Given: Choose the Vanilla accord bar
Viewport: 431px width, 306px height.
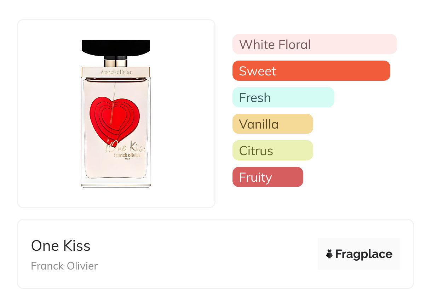Looking at the screenshot, I should tap(272, 124).
